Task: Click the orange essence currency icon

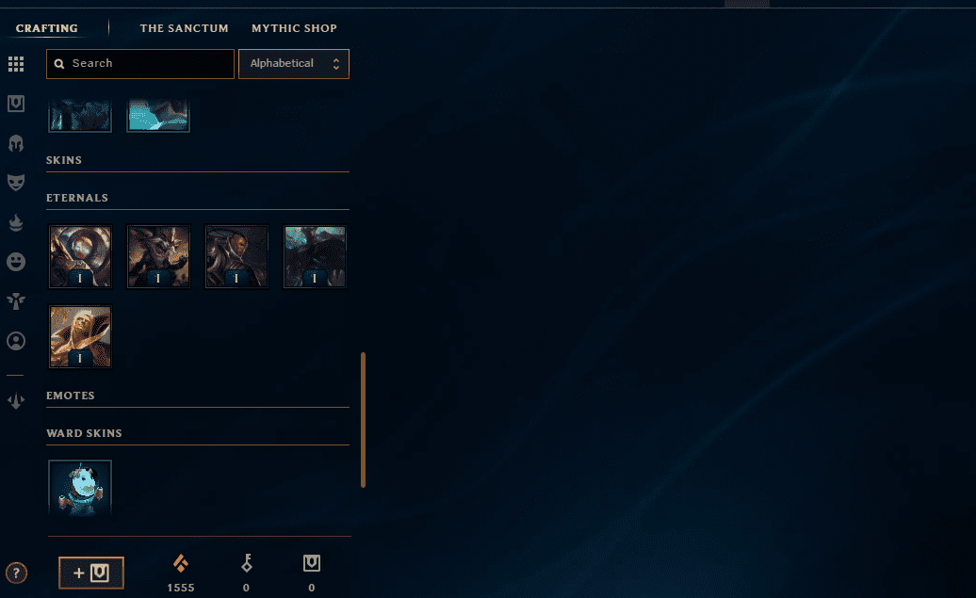Action: (x=181, y=563)
